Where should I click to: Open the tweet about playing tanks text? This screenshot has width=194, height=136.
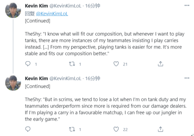click(105, 44)
